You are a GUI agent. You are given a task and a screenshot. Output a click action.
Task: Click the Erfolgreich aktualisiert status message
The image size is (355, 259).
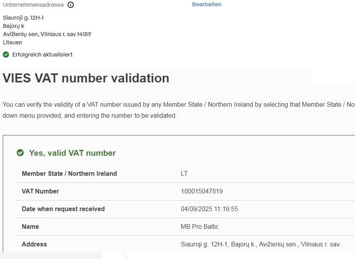click(42, 55)
